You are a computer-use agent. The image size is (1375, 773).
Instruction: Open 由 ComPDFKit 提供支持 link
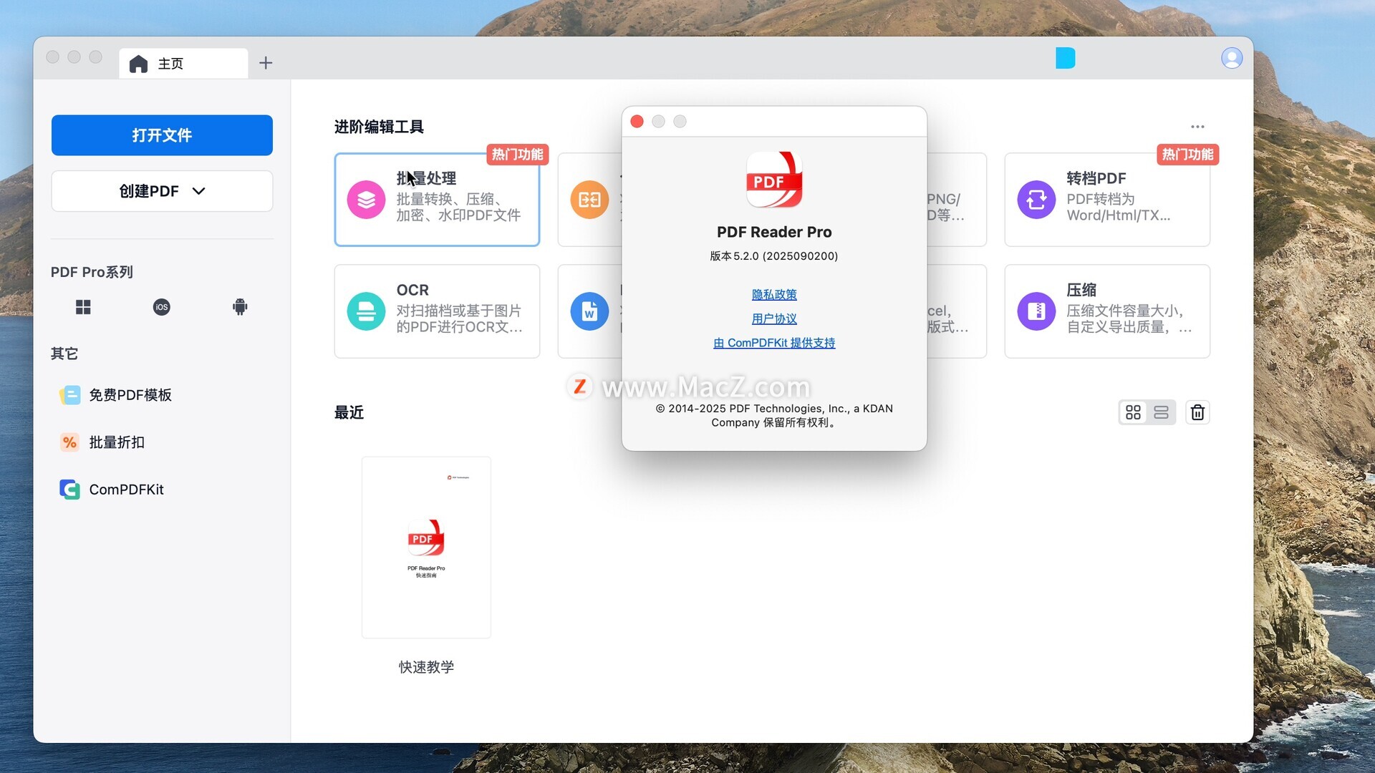click(774, 343)
